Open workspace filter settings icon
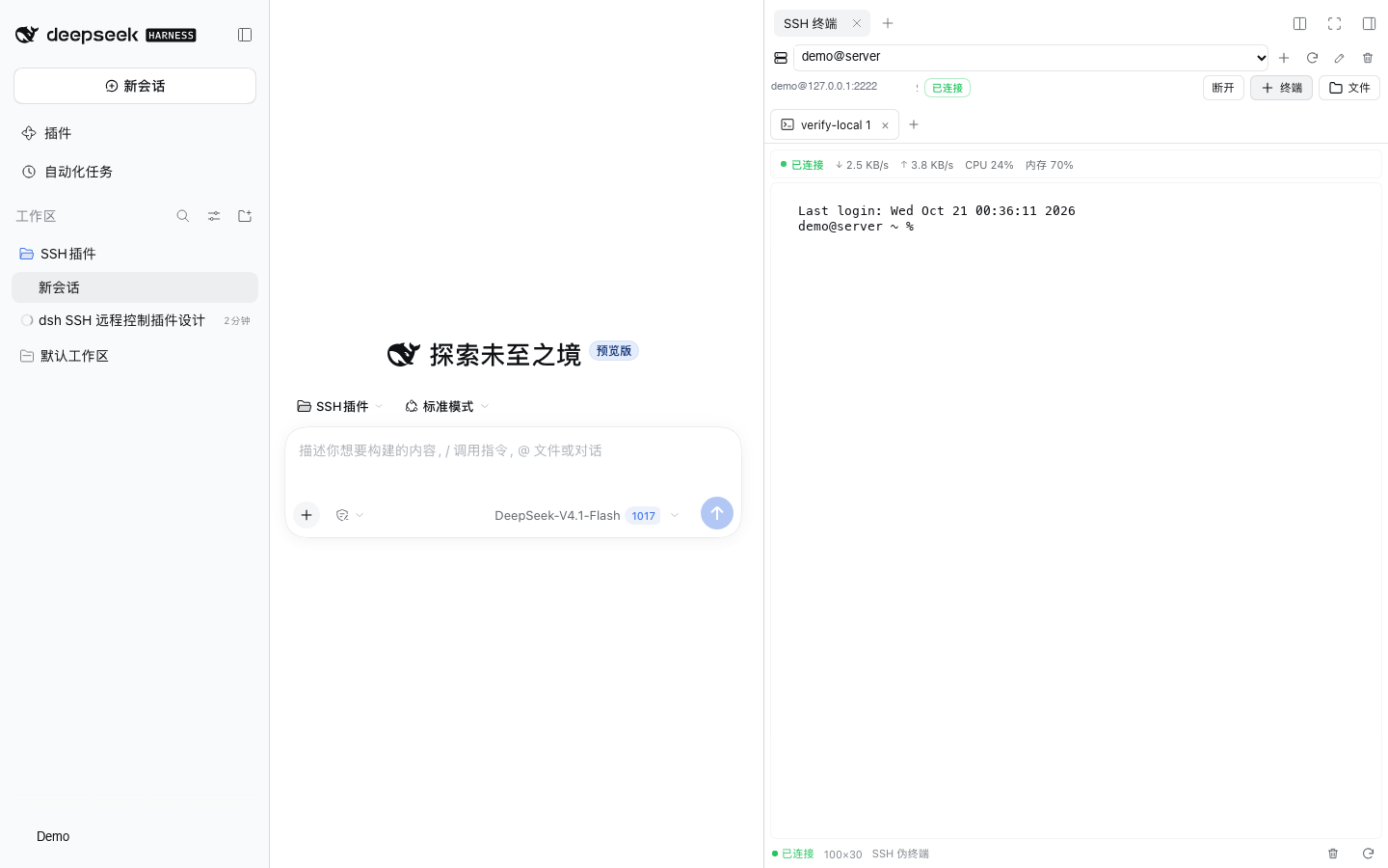This screenshot has height=868, width=1388. [x=214, y=216]
